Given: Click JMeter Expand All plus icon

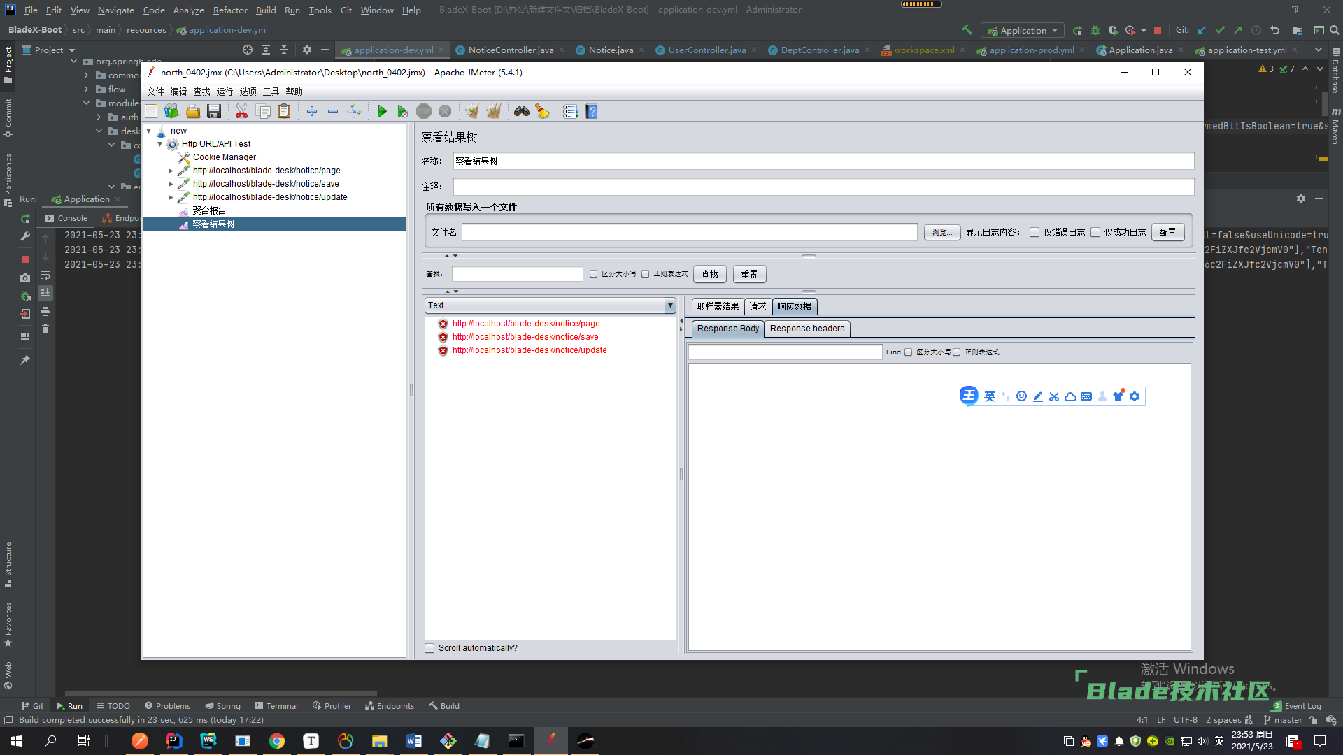Looking at the screenshot, I should click(x=312, y=111).
